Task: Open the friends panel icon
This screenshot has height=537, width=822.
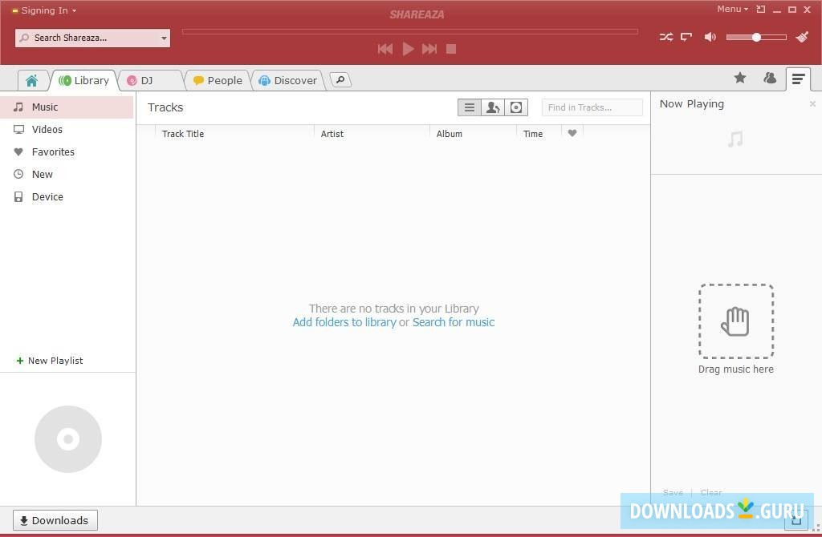Action: (770, 79)
